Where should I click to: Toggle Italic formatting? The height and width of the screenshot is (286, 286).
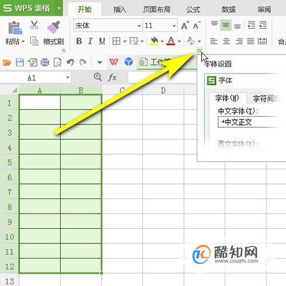click(x=90, y=41)
